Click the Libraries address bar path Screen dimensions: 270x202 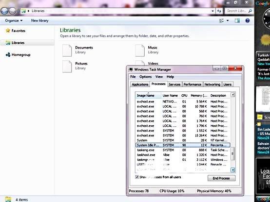tap(38, 11)
